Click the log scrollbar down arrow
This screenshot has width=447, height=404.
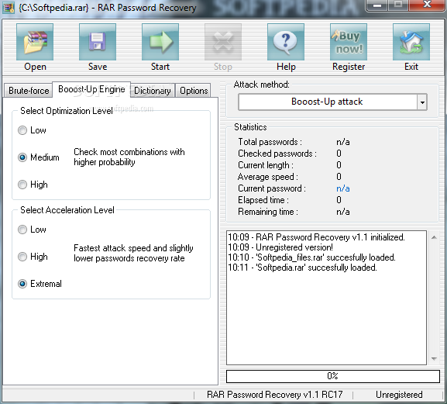(x=434, y=358)
